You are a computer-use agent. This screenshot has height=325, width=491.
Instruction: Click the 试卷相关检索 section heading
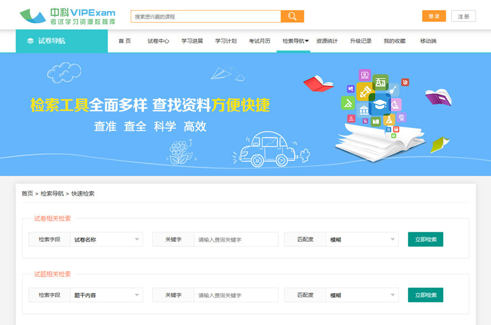(x=52, y=219)
